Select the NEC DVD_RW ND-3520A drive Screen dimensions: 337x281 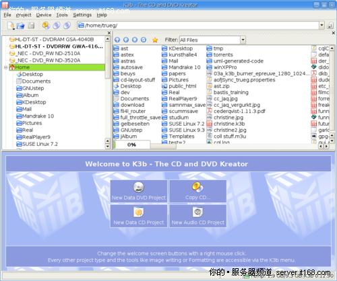45,61
